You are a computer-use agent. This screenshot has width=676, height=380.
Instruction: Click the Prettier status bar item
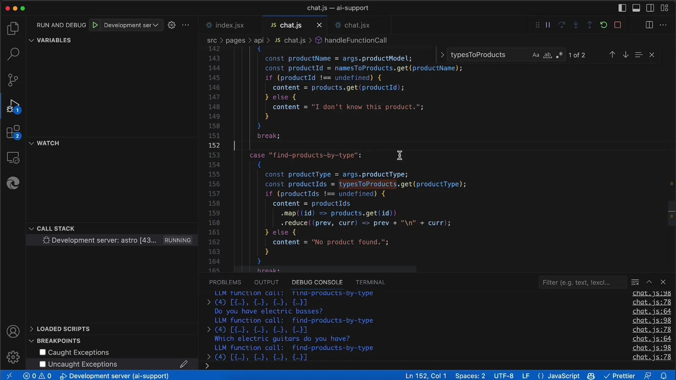[620, 376]
